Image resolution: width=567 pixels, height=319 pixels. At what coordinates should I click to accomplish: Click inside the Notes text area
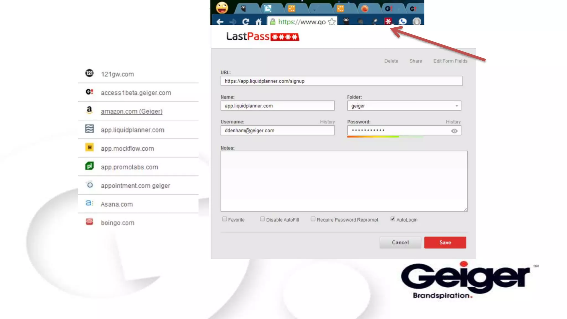344,181
